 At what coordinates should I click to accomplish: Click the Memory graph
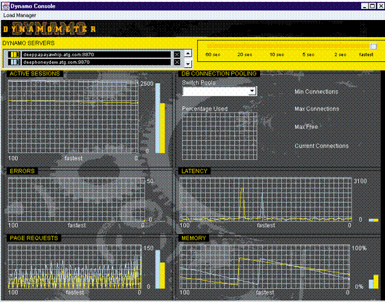tap(264, 266)
